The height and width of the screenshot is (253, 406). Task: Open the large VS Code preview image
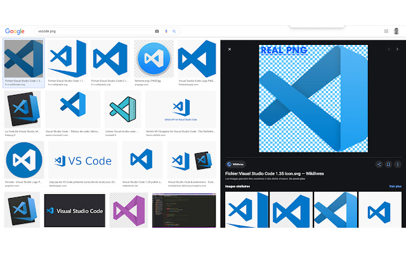point(313,99)
